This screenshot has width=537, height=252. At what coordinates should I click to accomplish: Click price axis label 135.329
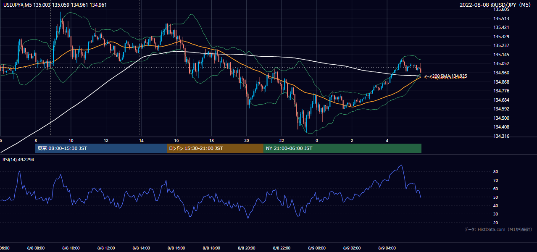[x=501, y=37]
